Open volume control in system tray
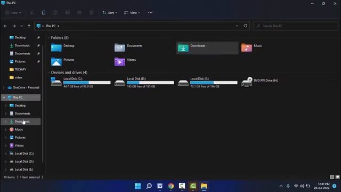The width and height of the screenshot is (341, 192). click(302, 186)
